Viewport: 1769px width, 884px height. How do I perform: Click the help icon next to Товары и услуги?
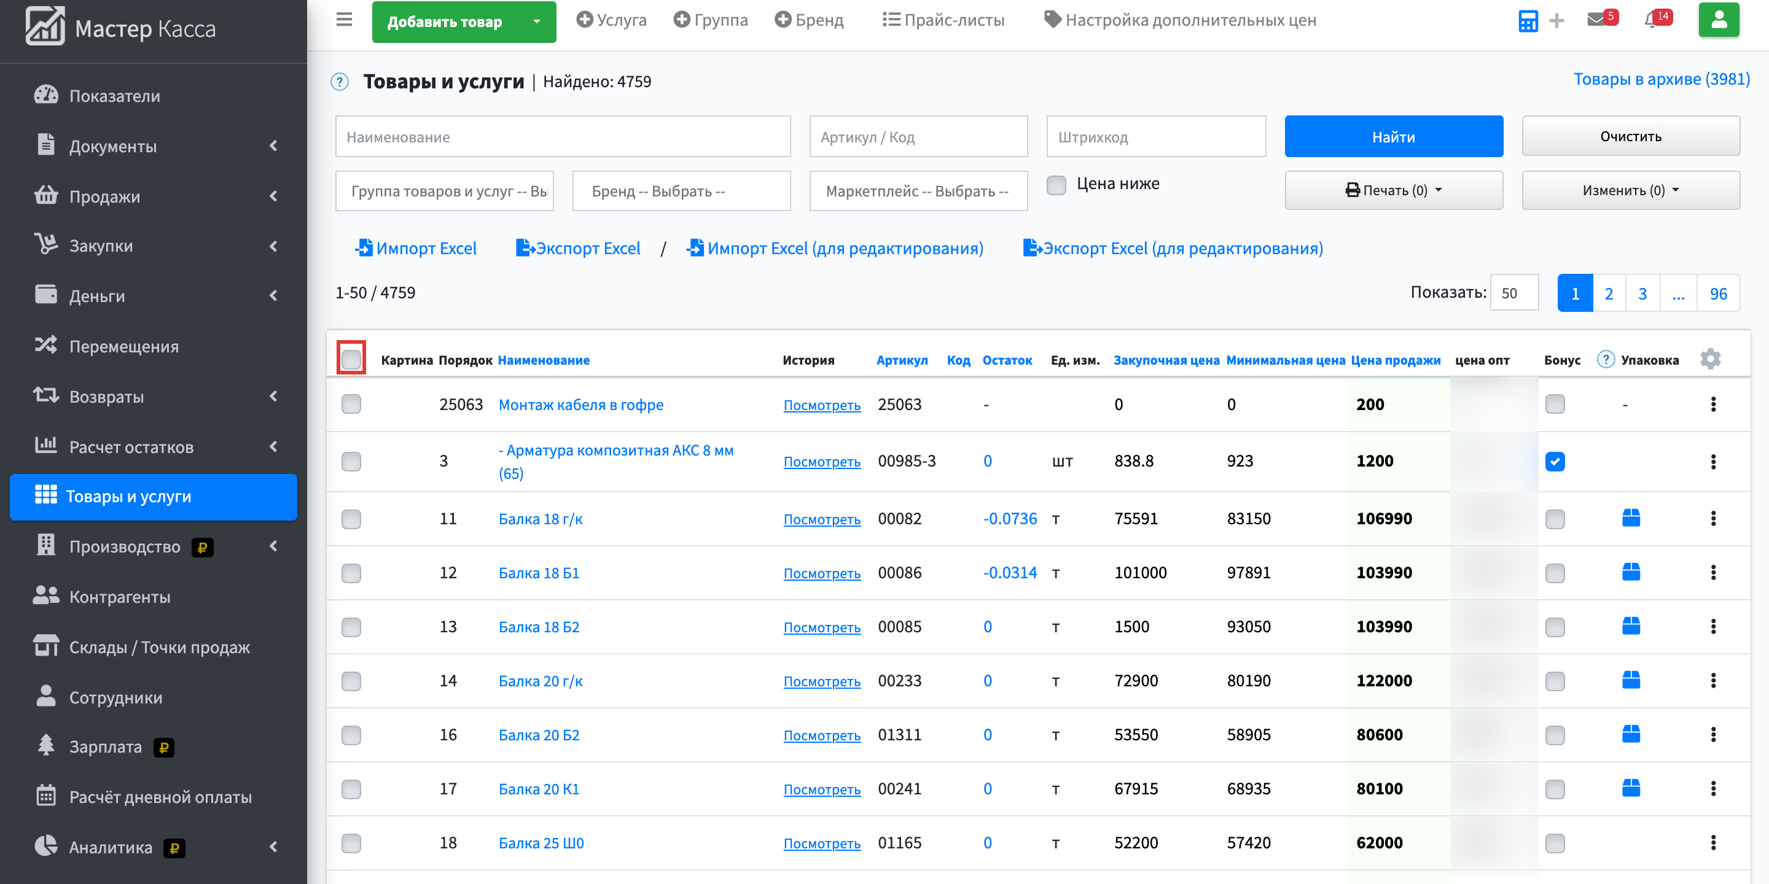(x=339, y=82)
